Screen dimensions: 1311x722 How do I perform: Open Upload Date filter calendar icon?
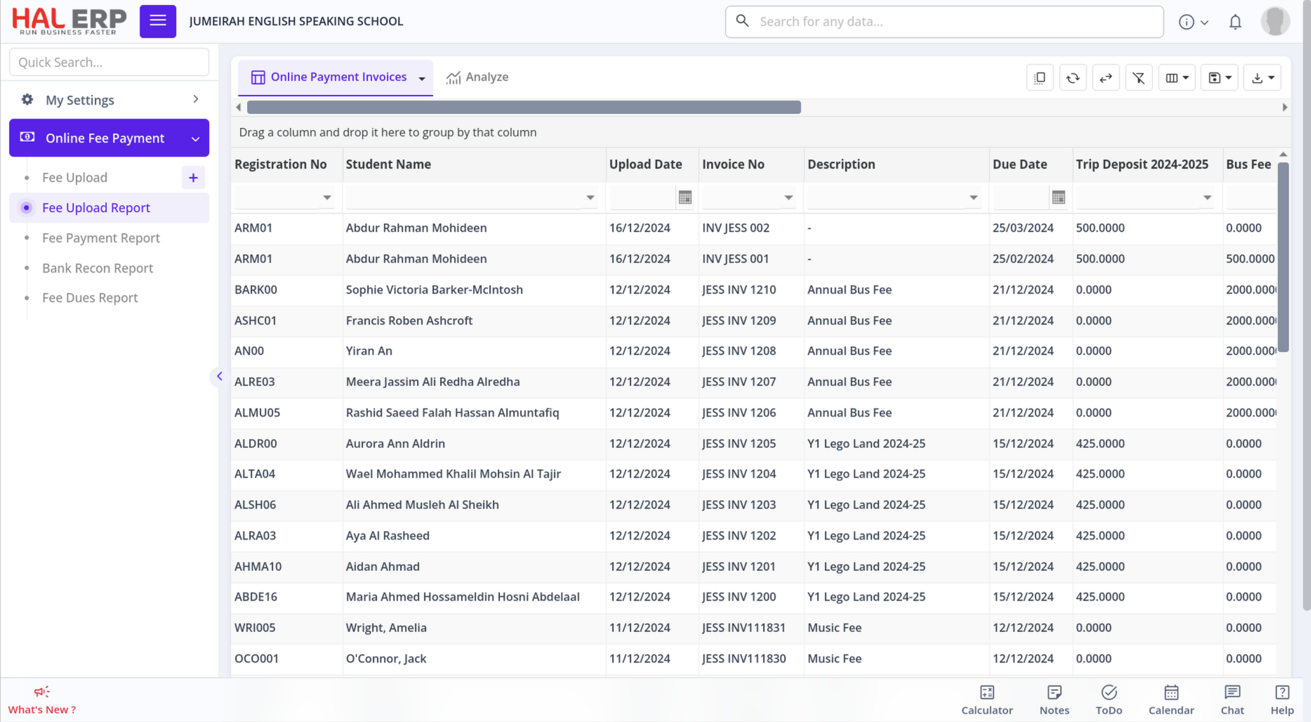click(x=685, y=198)
